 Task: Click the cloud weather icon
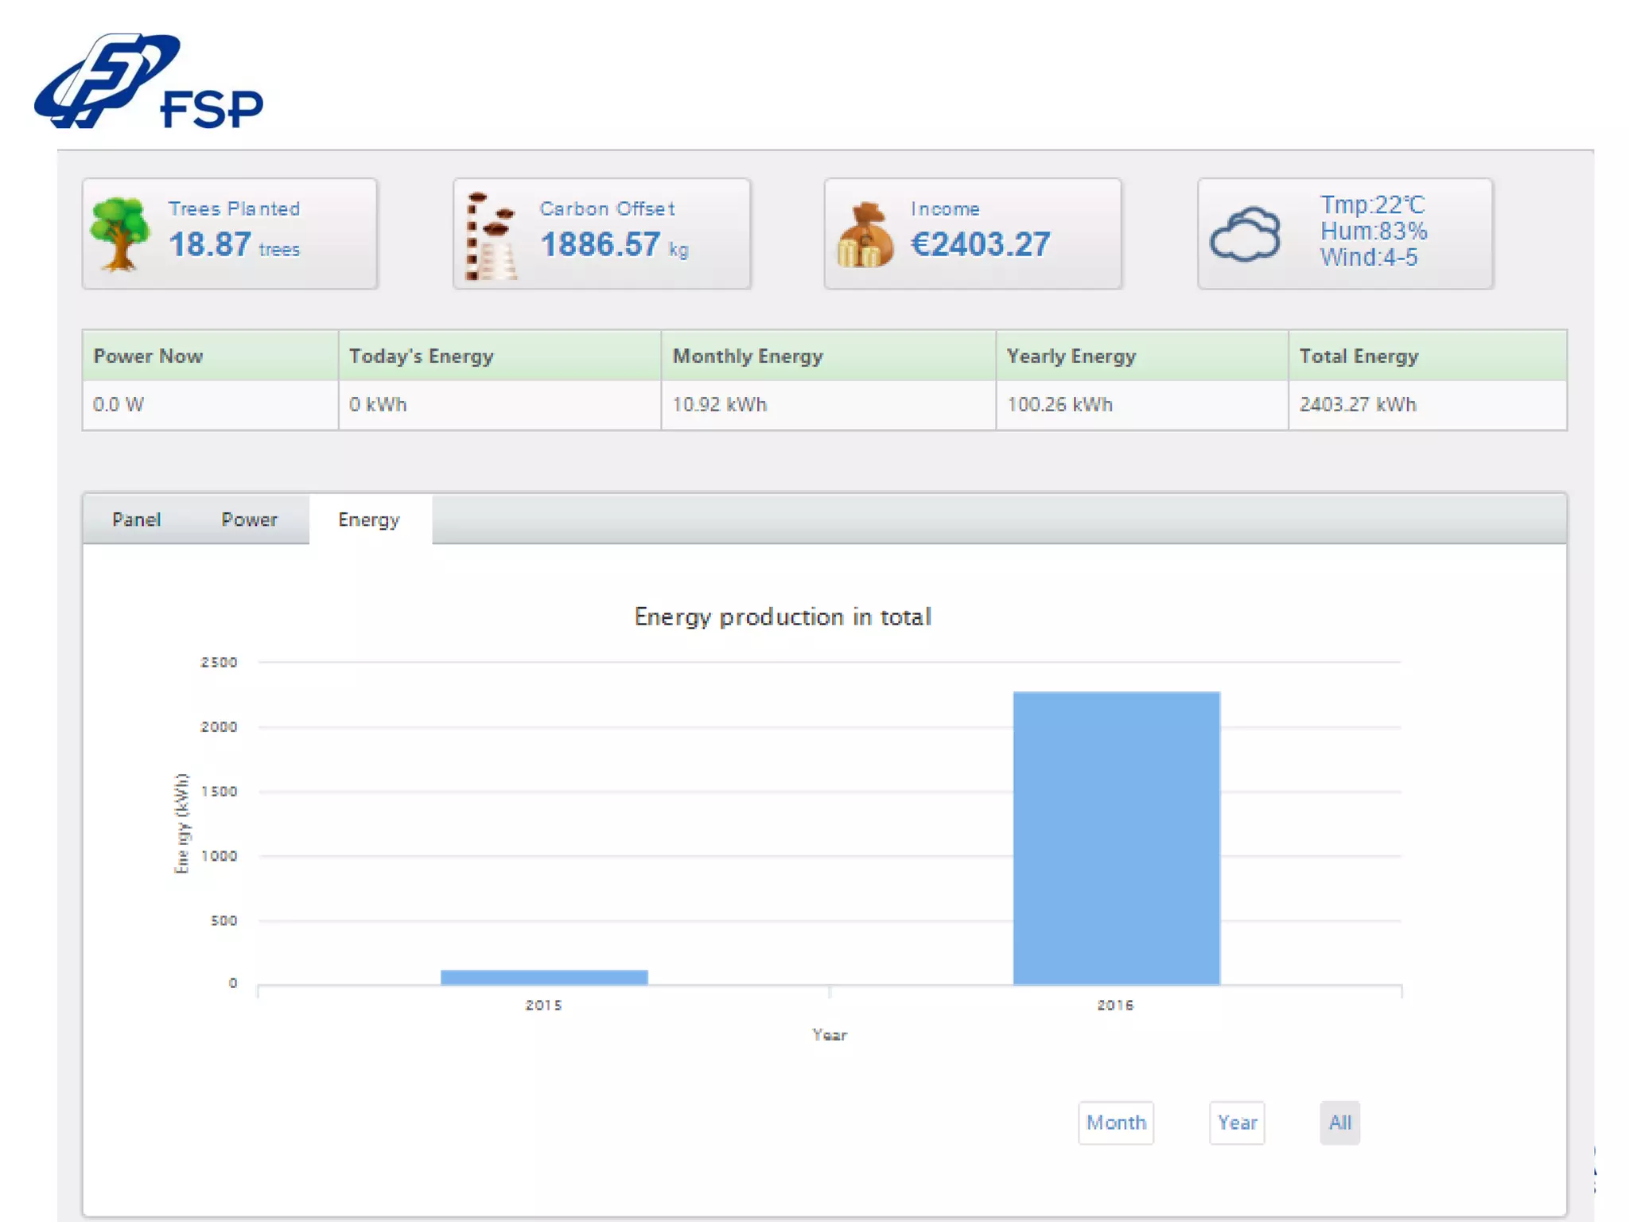click(x=1245, y=235)
